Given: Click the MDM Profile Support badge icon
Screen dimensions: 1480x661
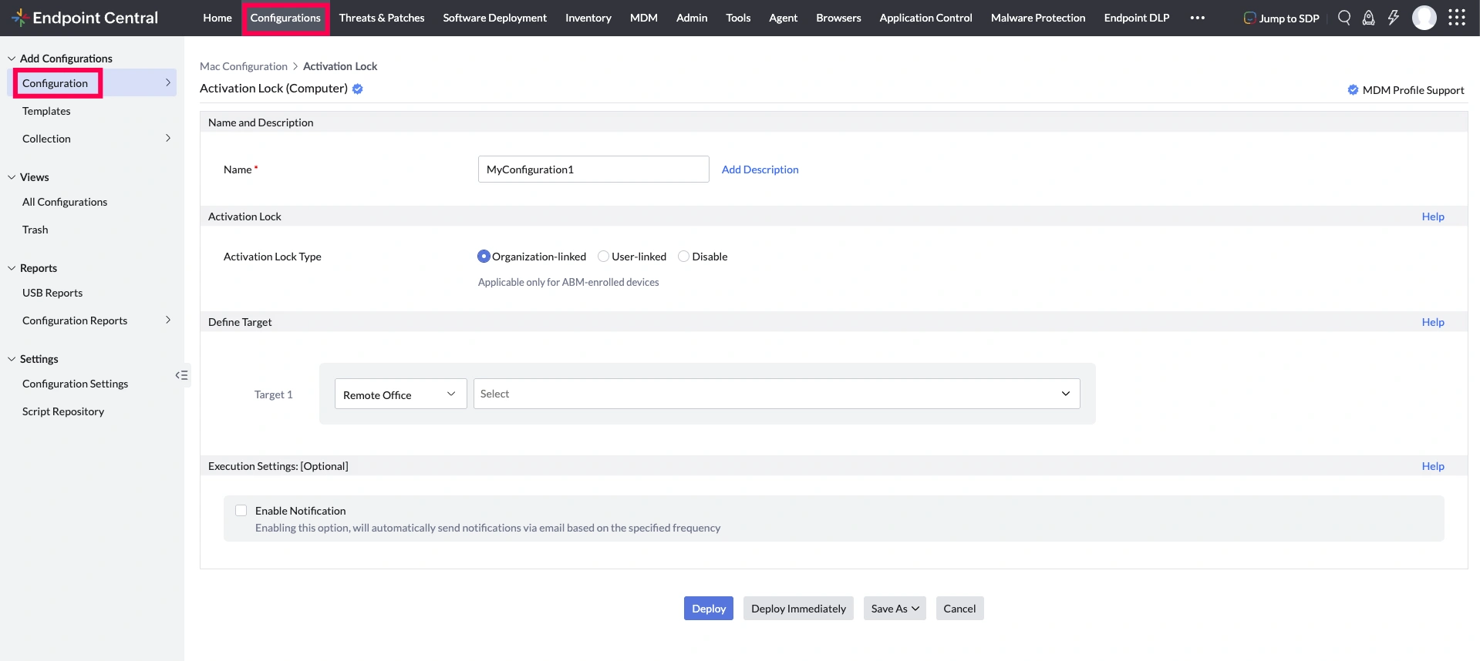Looking at the screenshot, I should (1353, 90).
